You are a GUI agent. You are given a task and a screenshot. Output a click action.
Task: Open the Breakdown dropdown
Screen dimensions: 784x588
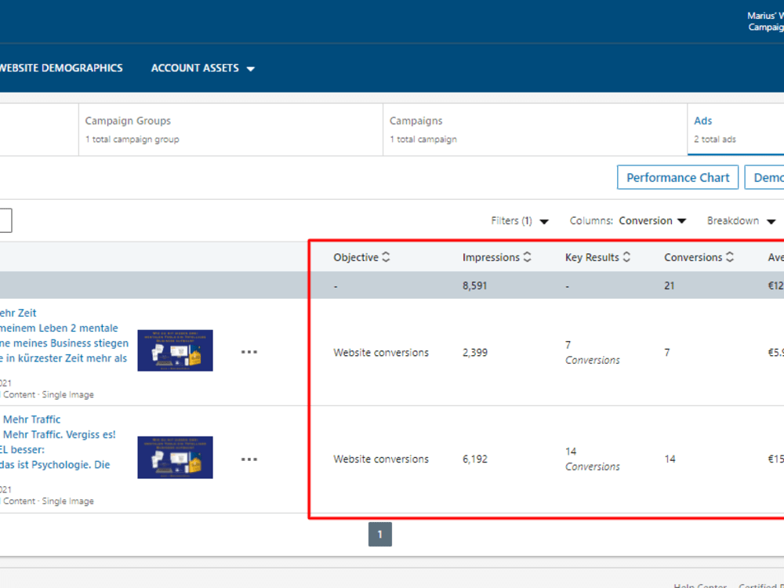pyautogui.click(x=741, y=221)
